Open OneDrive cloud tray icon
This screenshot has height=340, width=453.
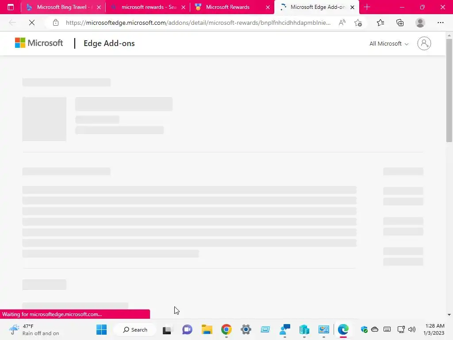375,329
